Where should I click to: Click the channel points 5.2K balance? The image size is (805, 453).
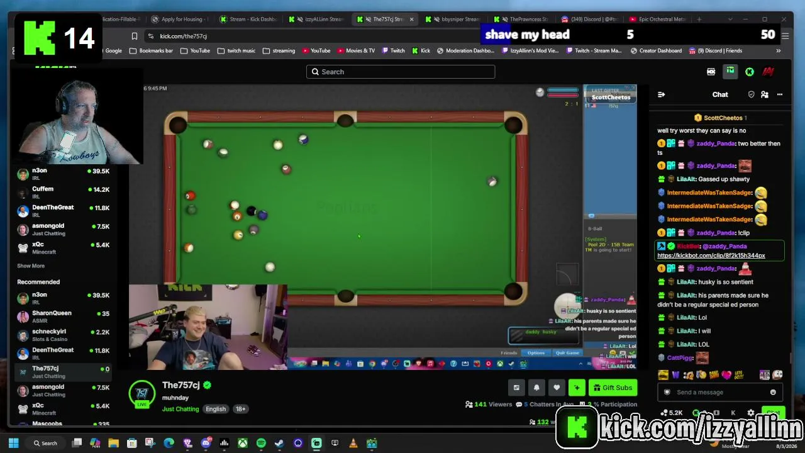672,413
